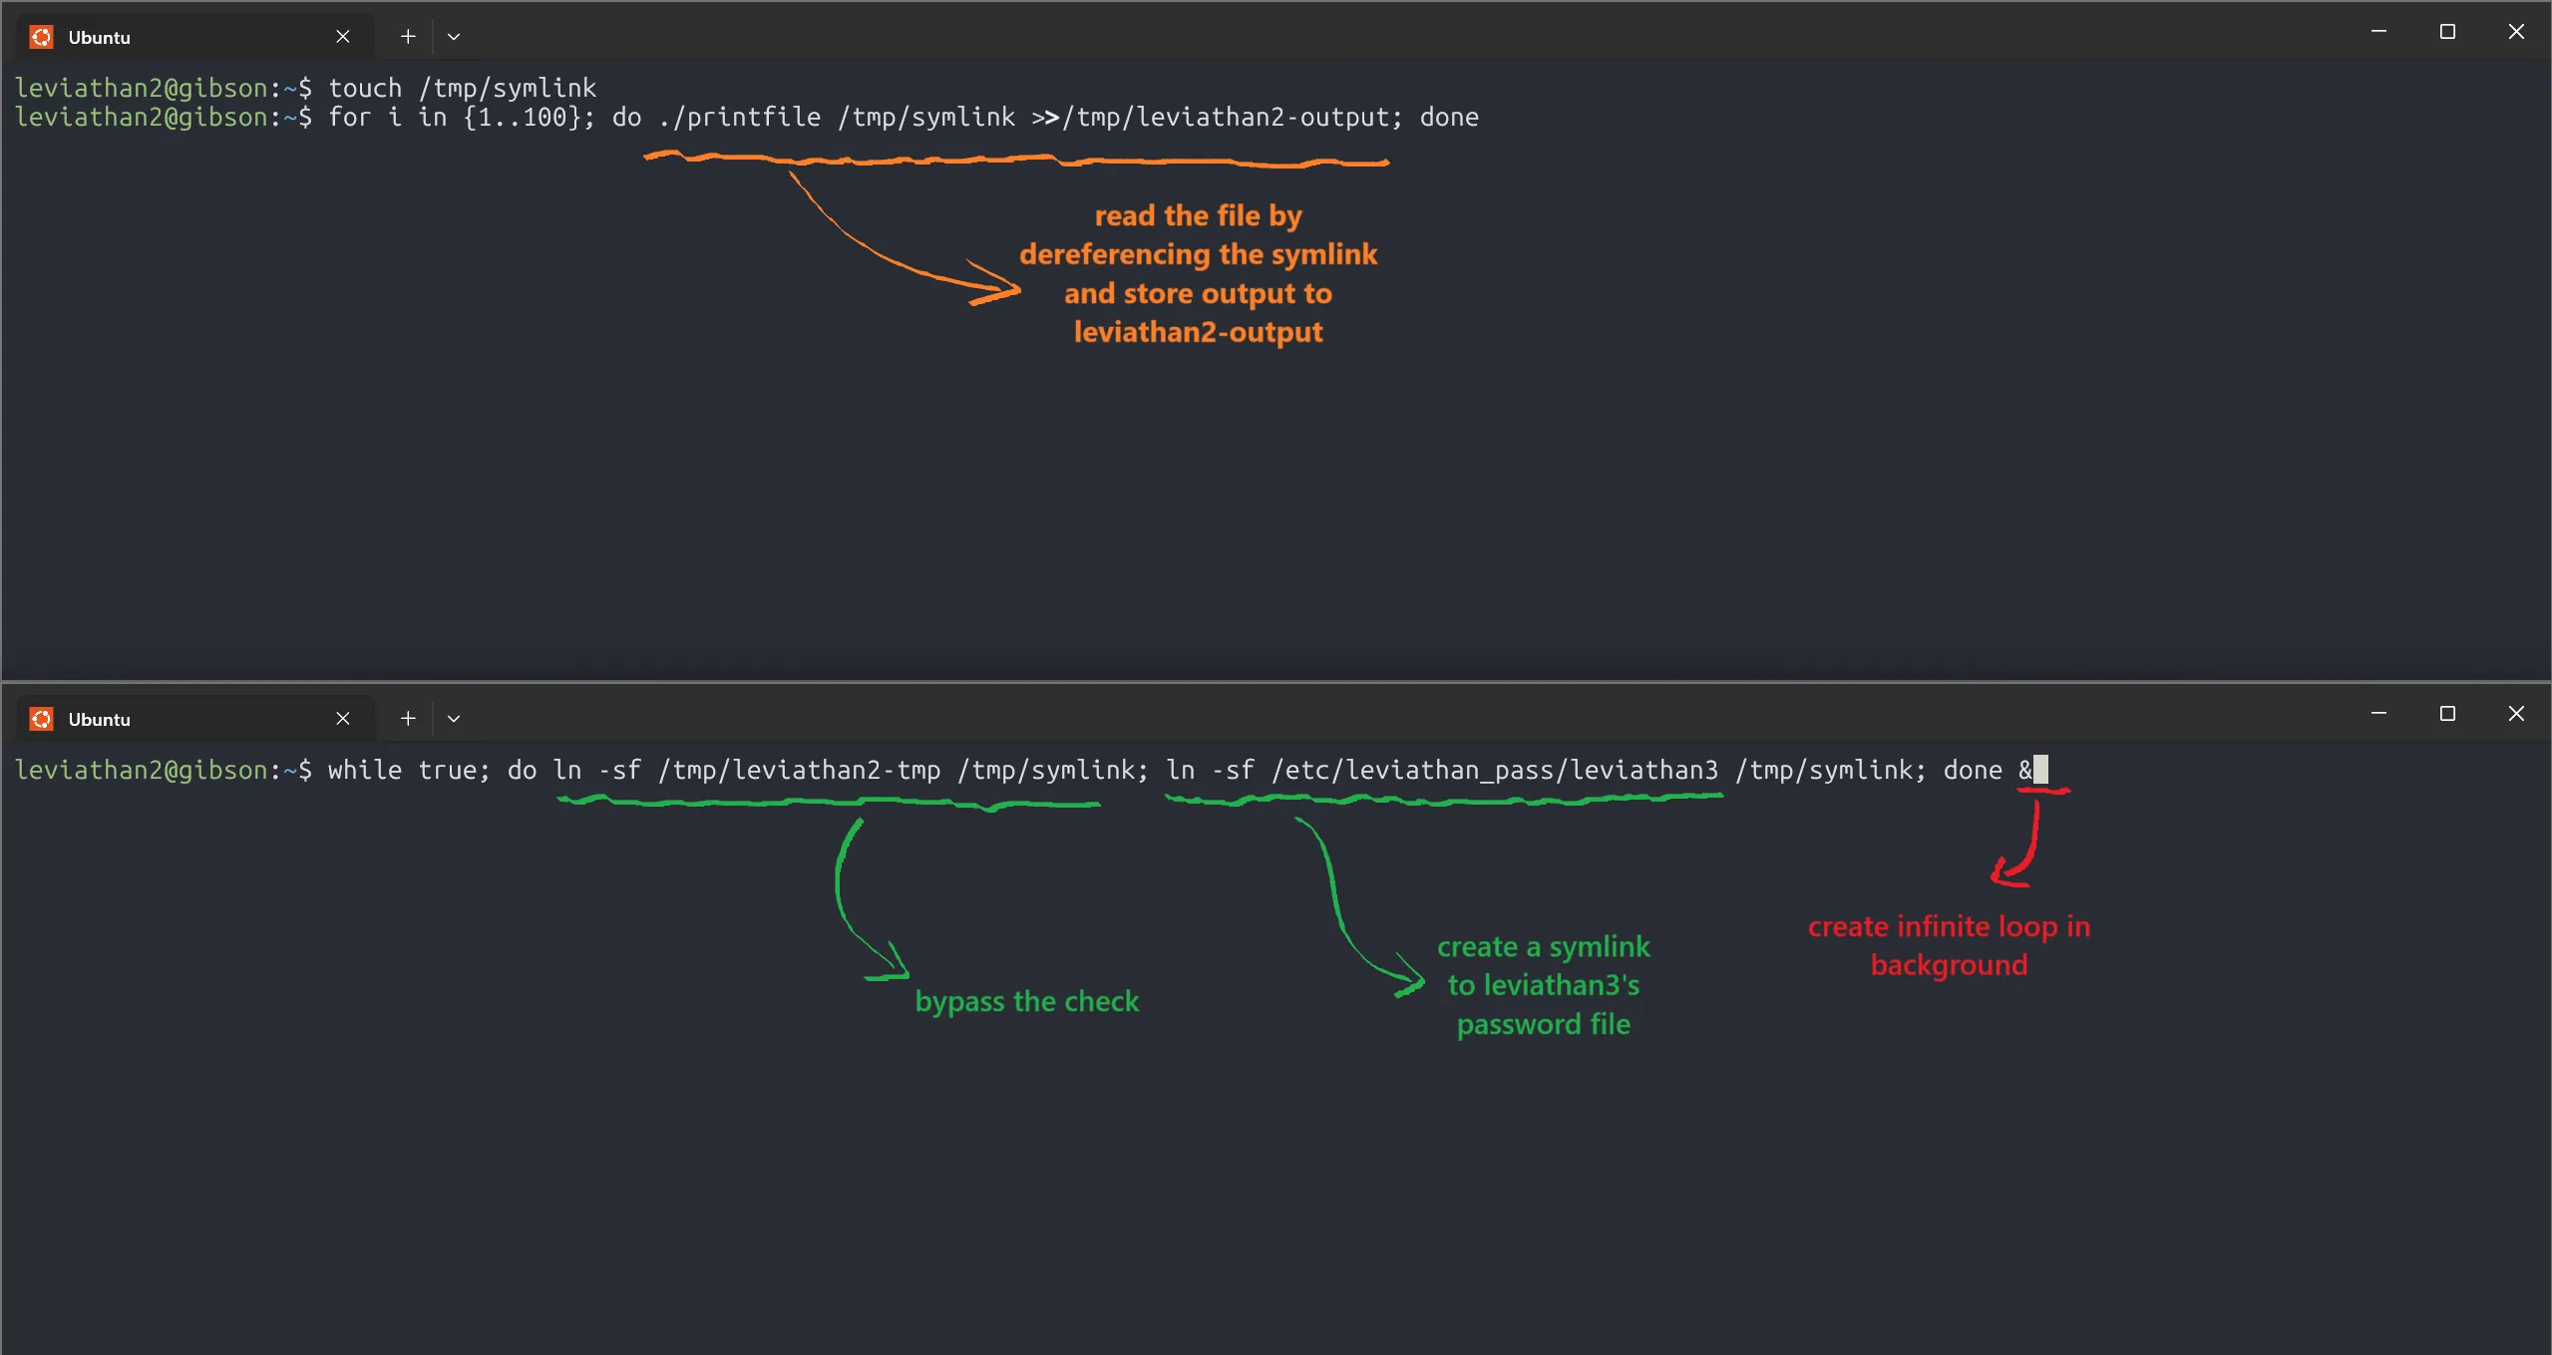Image resolution: width=2552 pixels, height=1355 pixels.
Task: Minimize the bottom terminal window
Action: tap(2377, 714)
